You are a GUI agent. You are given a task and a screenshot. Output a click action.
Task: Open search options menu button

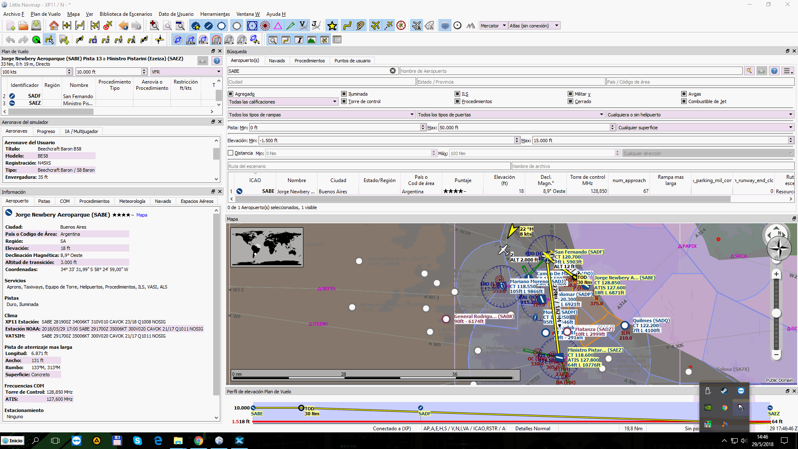(x=788, y=71)
